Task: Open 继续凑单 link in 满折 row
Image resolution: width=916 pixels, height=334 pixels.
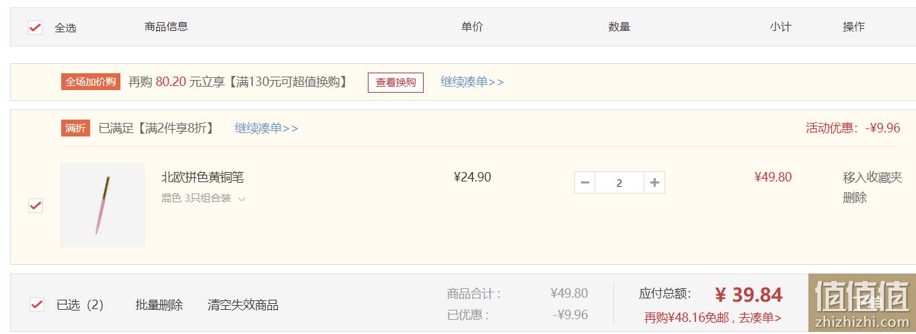Action: [x=266, y=128]
